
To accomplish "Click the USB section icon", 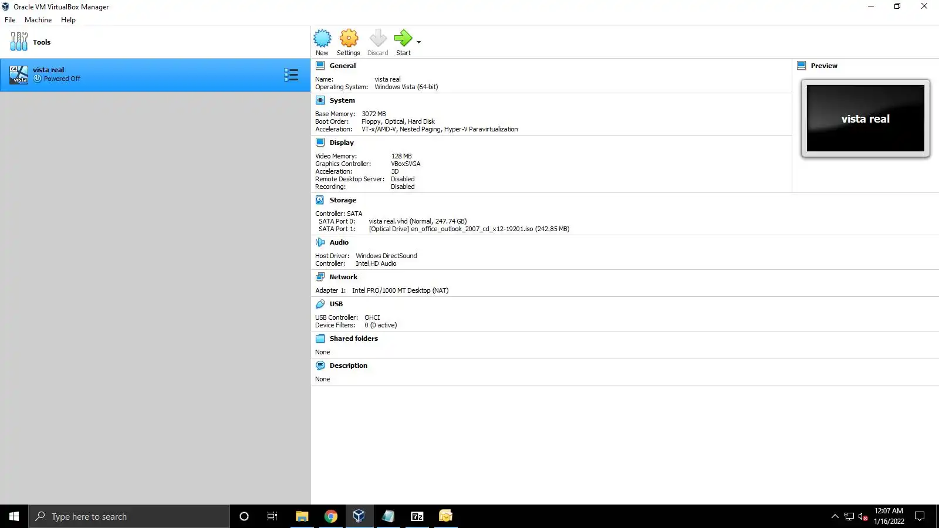I will (x=320, y=304).
